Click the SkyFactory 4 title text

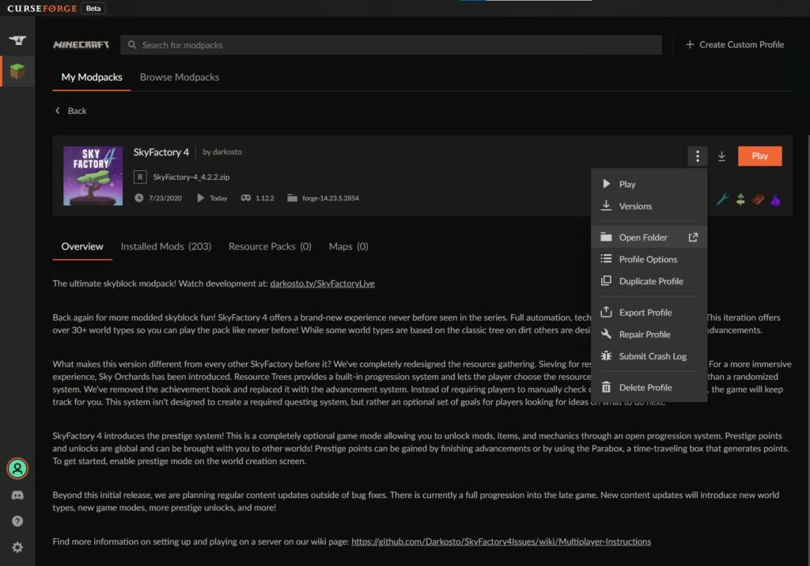coord(161,152)
